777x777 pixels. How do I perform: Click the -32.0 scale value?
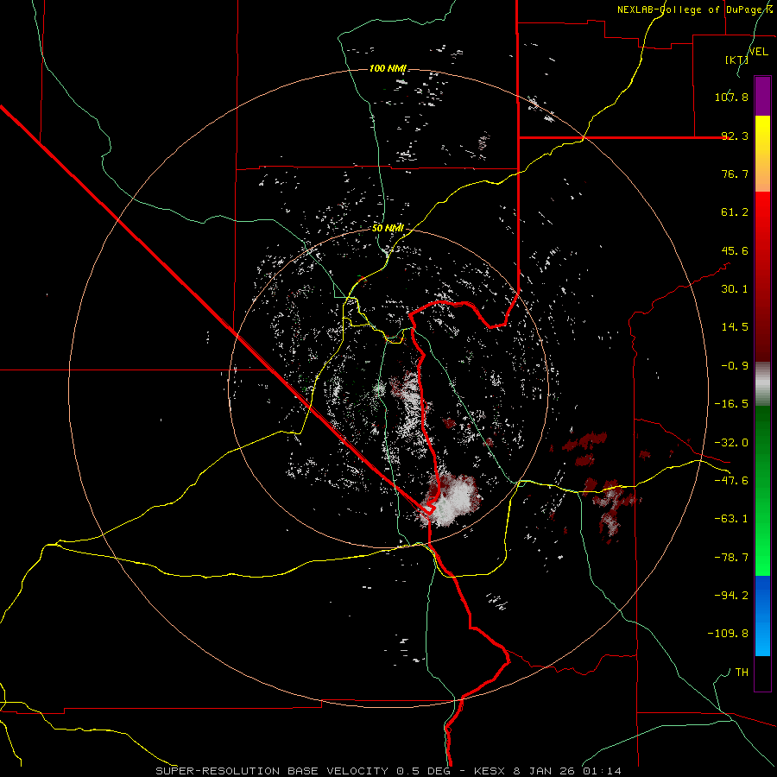point(731,443)
